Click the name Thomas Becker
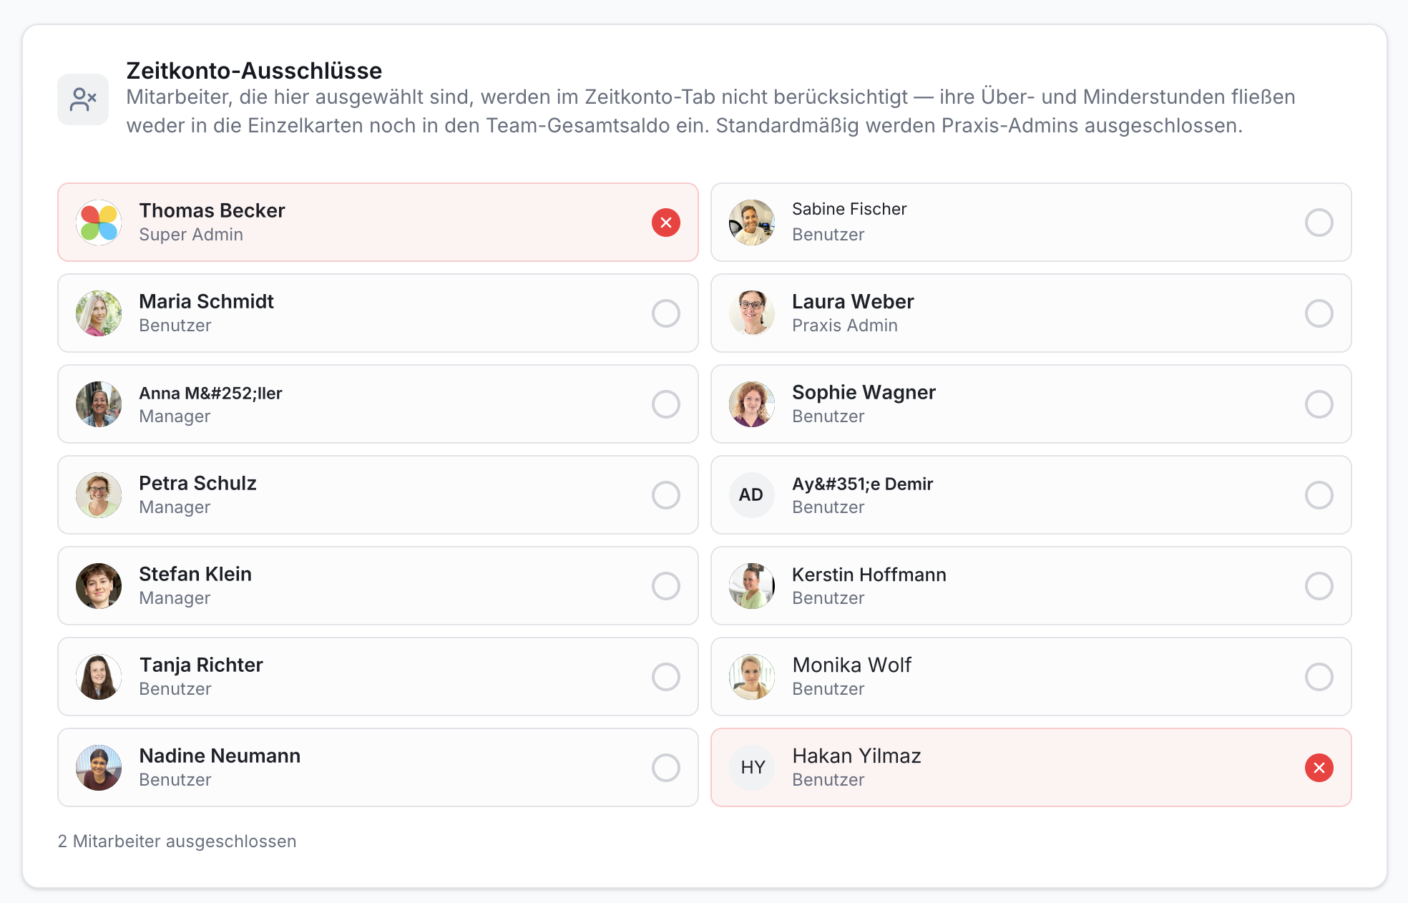Screen dimensions: 1408x903 (x=212, y=210)
